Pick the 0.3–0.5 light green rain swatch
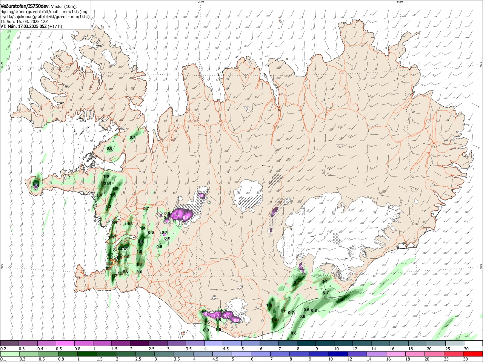 [x=29, y=354]
